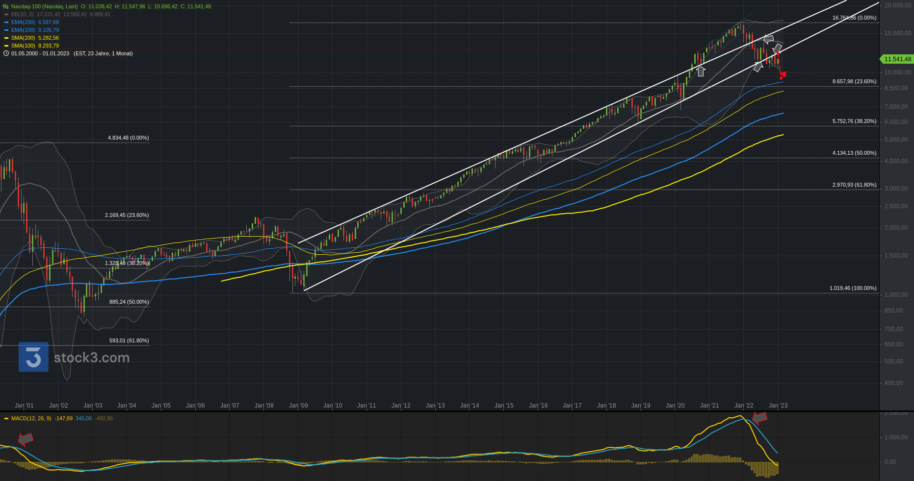Select the SMA(200) 5.282,56 legend entry
This screenshot has width=914, height=481.
pos(35,38)
